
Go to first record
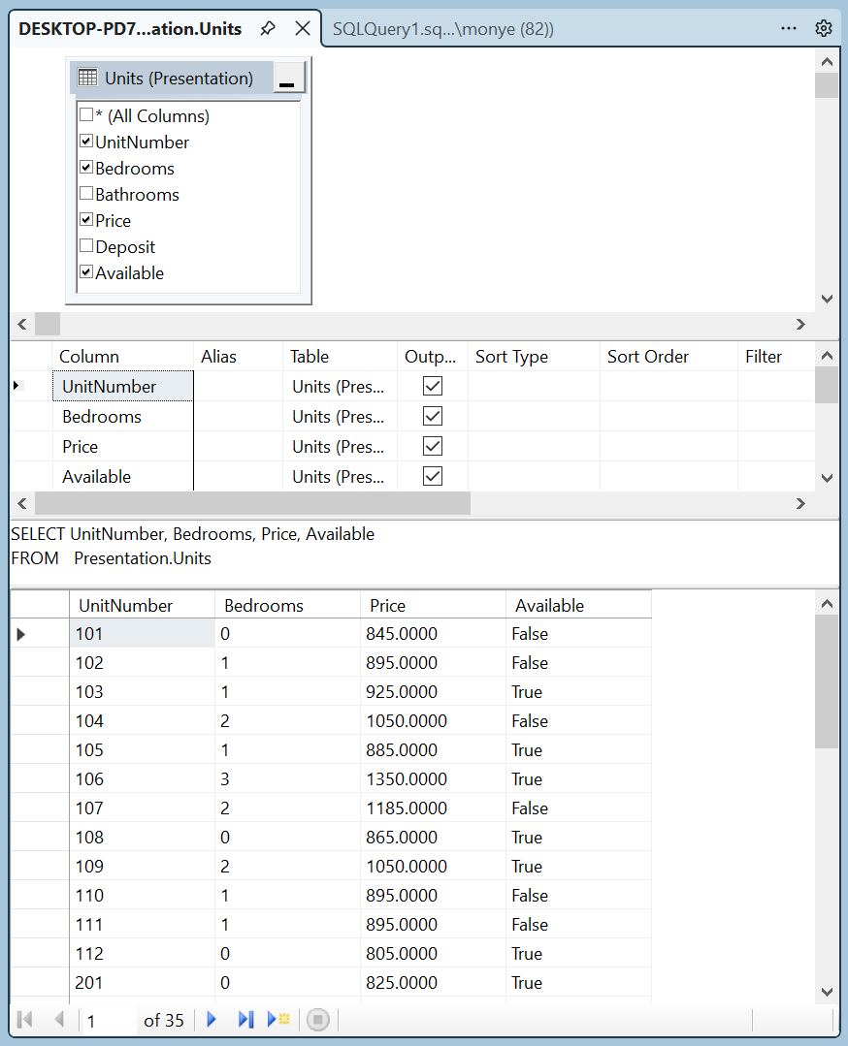25,1020
